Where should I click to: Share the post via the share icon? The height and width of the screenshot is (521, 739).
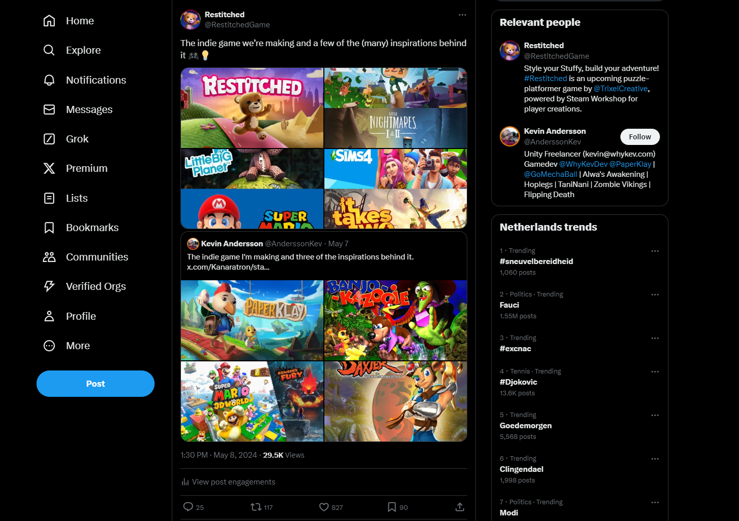coord(460,507)
